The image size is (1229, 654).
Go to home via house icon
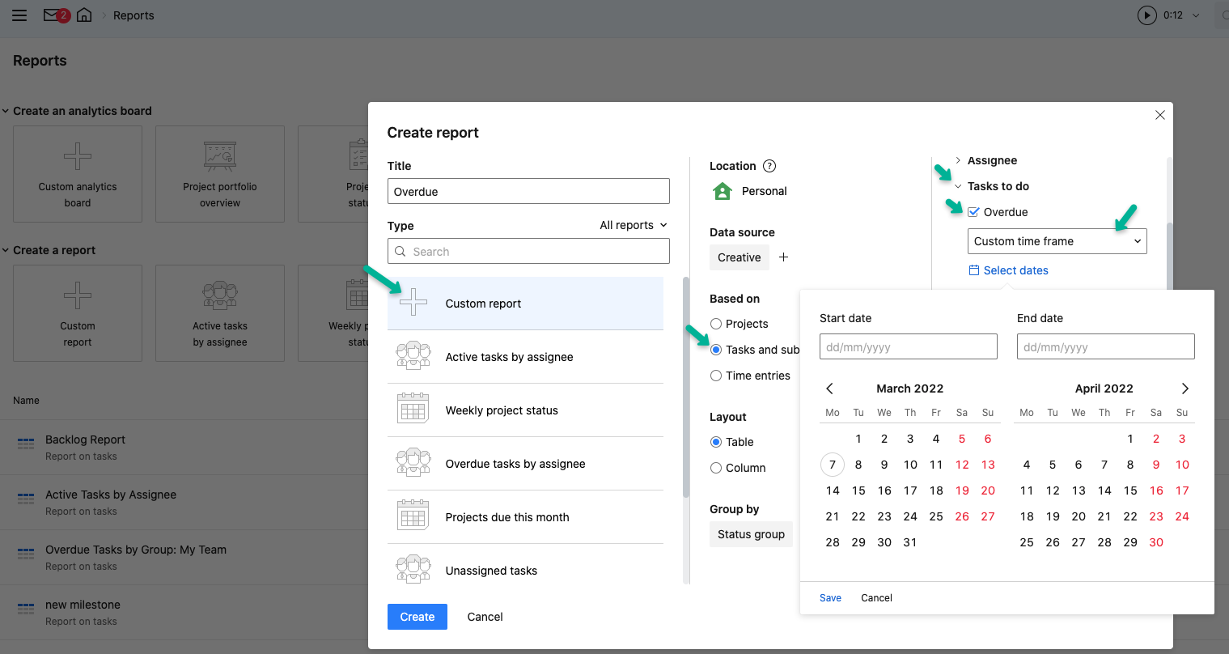point(84,15)
